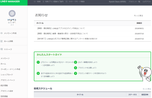Open ホーム投稿
Viewport: 152px width, 98px height.
click(8, 41)
